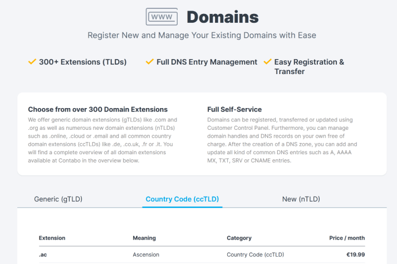The width and height of the screenshot is (397, 264).
Task: Click the Price / month column header
Action: [x=347, y=238]
